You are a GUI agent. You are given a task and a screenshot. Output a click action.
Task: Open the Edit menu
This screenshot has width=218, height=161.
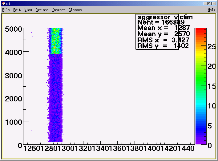coord(17,10)
